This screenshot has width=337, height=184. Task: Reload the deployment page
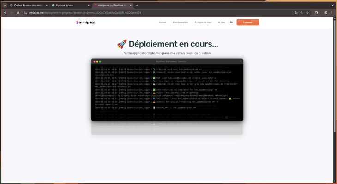(18, 13)
